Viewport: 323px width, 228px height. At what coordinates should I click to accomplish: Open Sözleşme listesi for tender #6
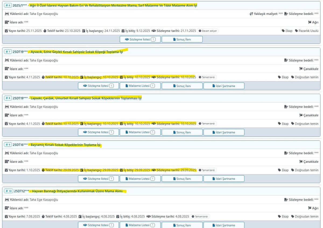coord(140,39)
